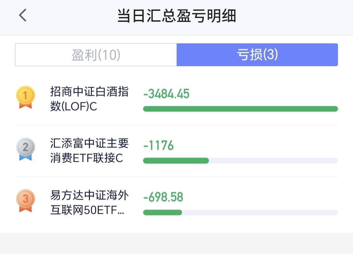
Task: Click the empty grey area below the list
Action: tap(176, 244)
